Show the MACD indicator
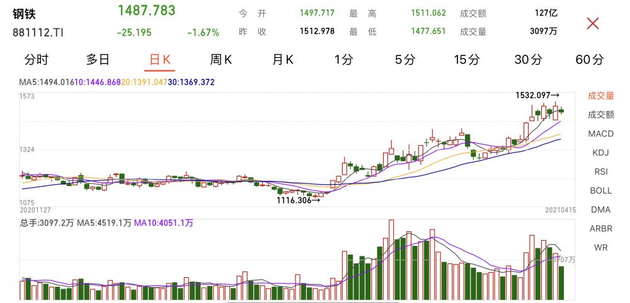The width and height of the screenshot is (630, 303). [x=600, y=134]
